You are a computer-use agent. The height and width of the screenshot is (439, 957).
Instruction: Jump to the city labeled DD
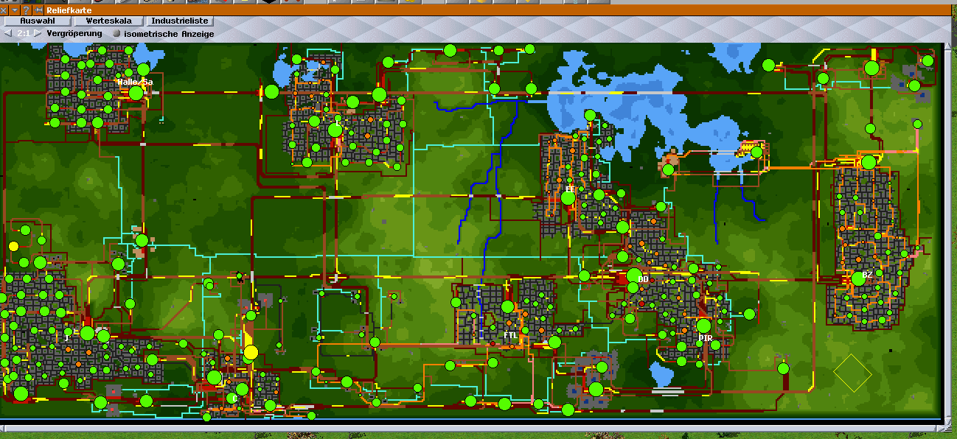(643, 279)
